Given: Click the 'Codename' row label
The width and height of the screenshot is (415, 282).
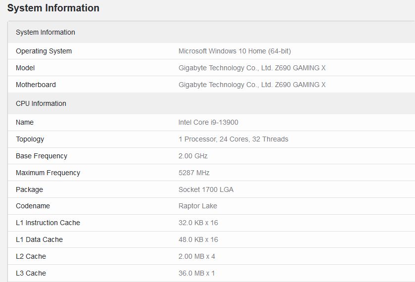Looking at the screenshot, I should 33,206.
